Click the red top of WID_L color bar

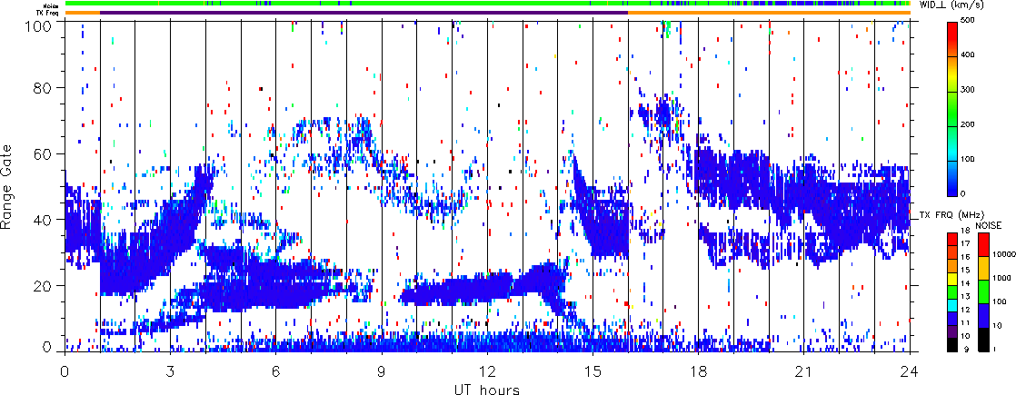[954, 27]
